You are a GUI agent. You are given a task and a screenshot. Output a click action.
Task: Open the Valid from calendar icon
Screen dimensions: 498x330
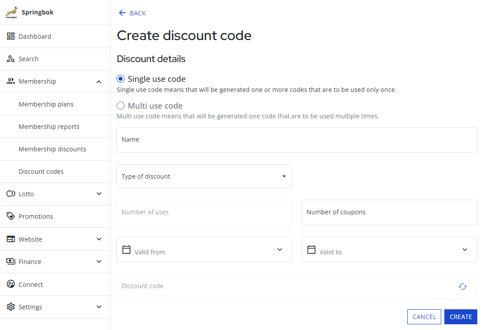[126, 249]
